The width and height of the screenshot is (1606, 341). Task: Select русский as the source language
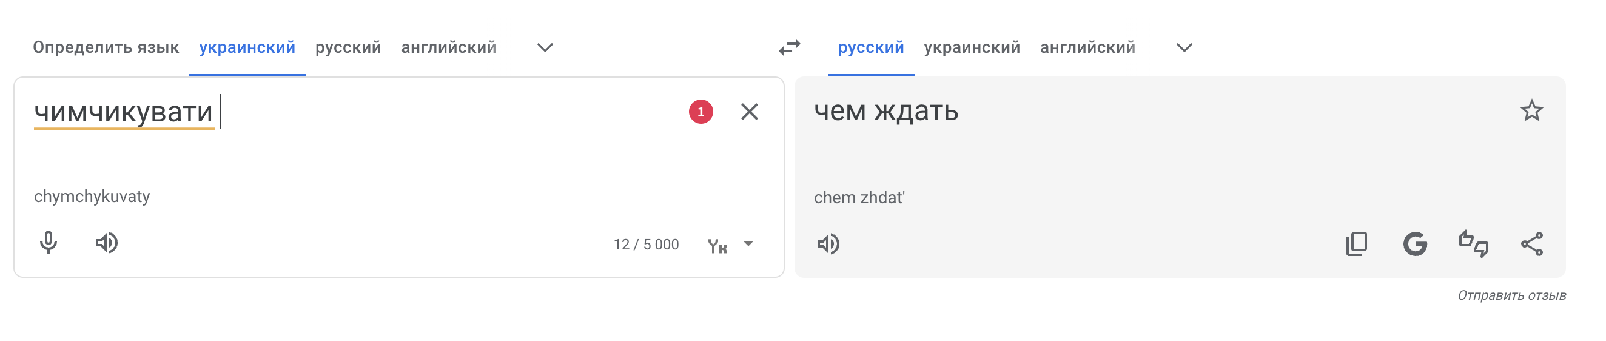pyautogui.click(x=348, y=47)
